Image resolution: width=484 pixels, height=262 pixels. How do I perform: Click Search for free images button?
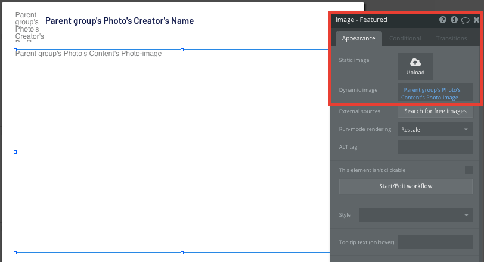[x=435, y=111]
